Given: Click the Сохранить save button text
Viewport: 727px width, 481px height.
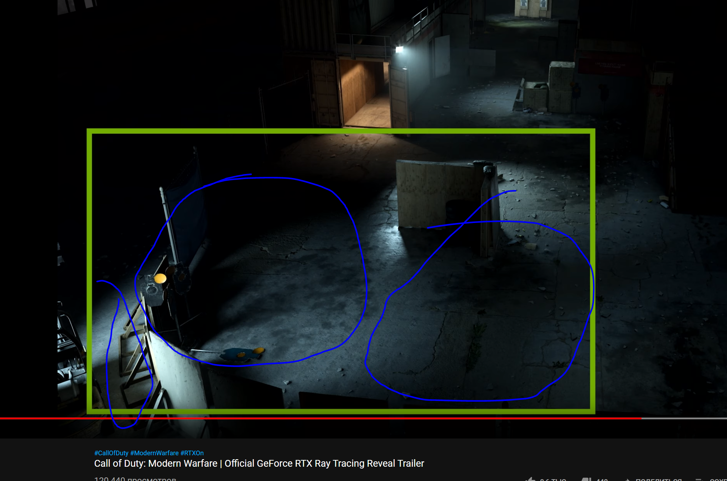Looking at the screenshot, I should [718, 480].
